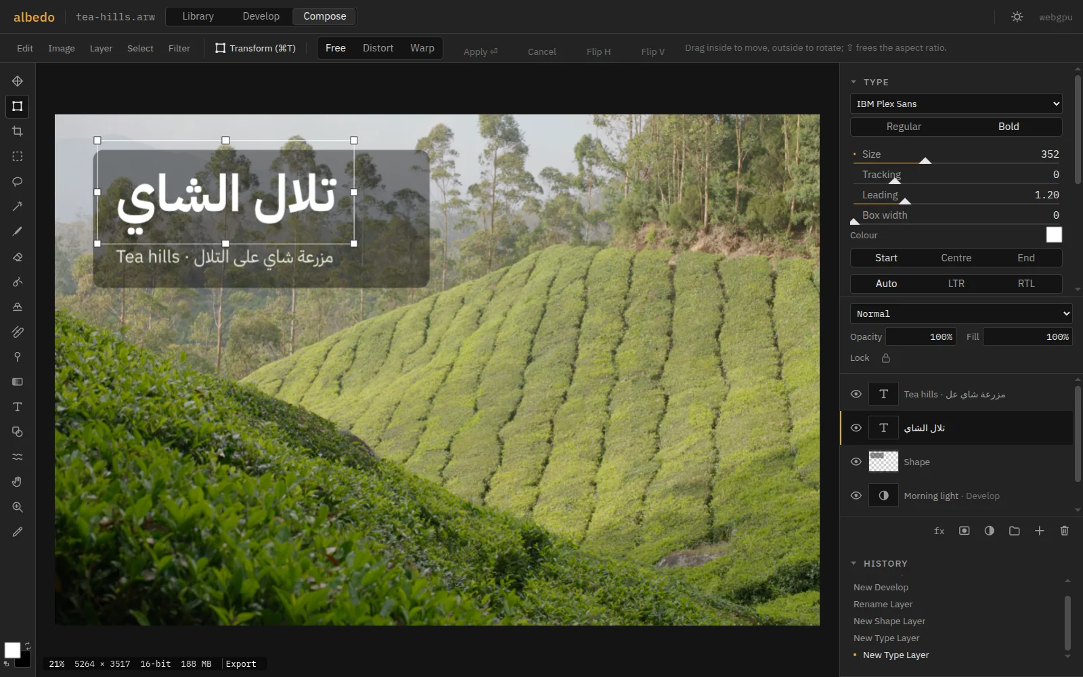1083x677 pixels.
Task: Cancel the transform
Action: click(542, 51)
